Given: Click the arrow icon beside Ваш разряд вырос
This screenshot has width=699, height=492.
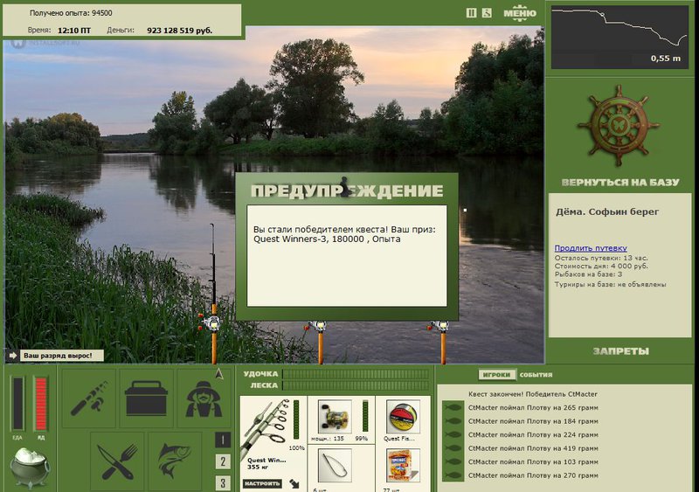Looking at the screenshot, I should (x=12, y=356).
